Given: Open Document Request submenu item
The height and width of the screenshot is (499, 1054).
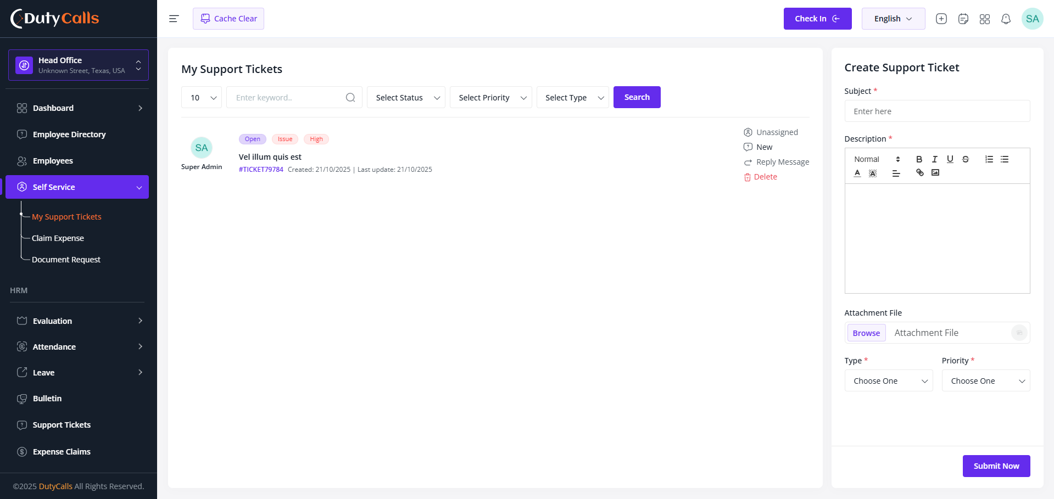Looking at the screenshot, I should pyautogui.click(x=66, y=260).
